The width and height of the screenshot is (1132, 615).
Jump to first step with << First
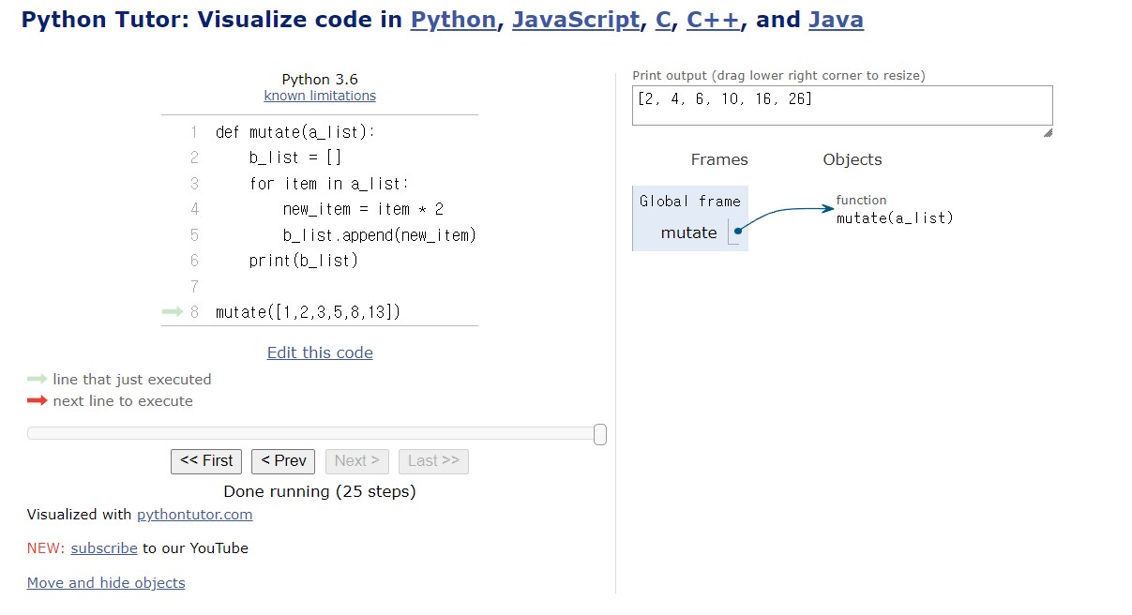point(206,461)
